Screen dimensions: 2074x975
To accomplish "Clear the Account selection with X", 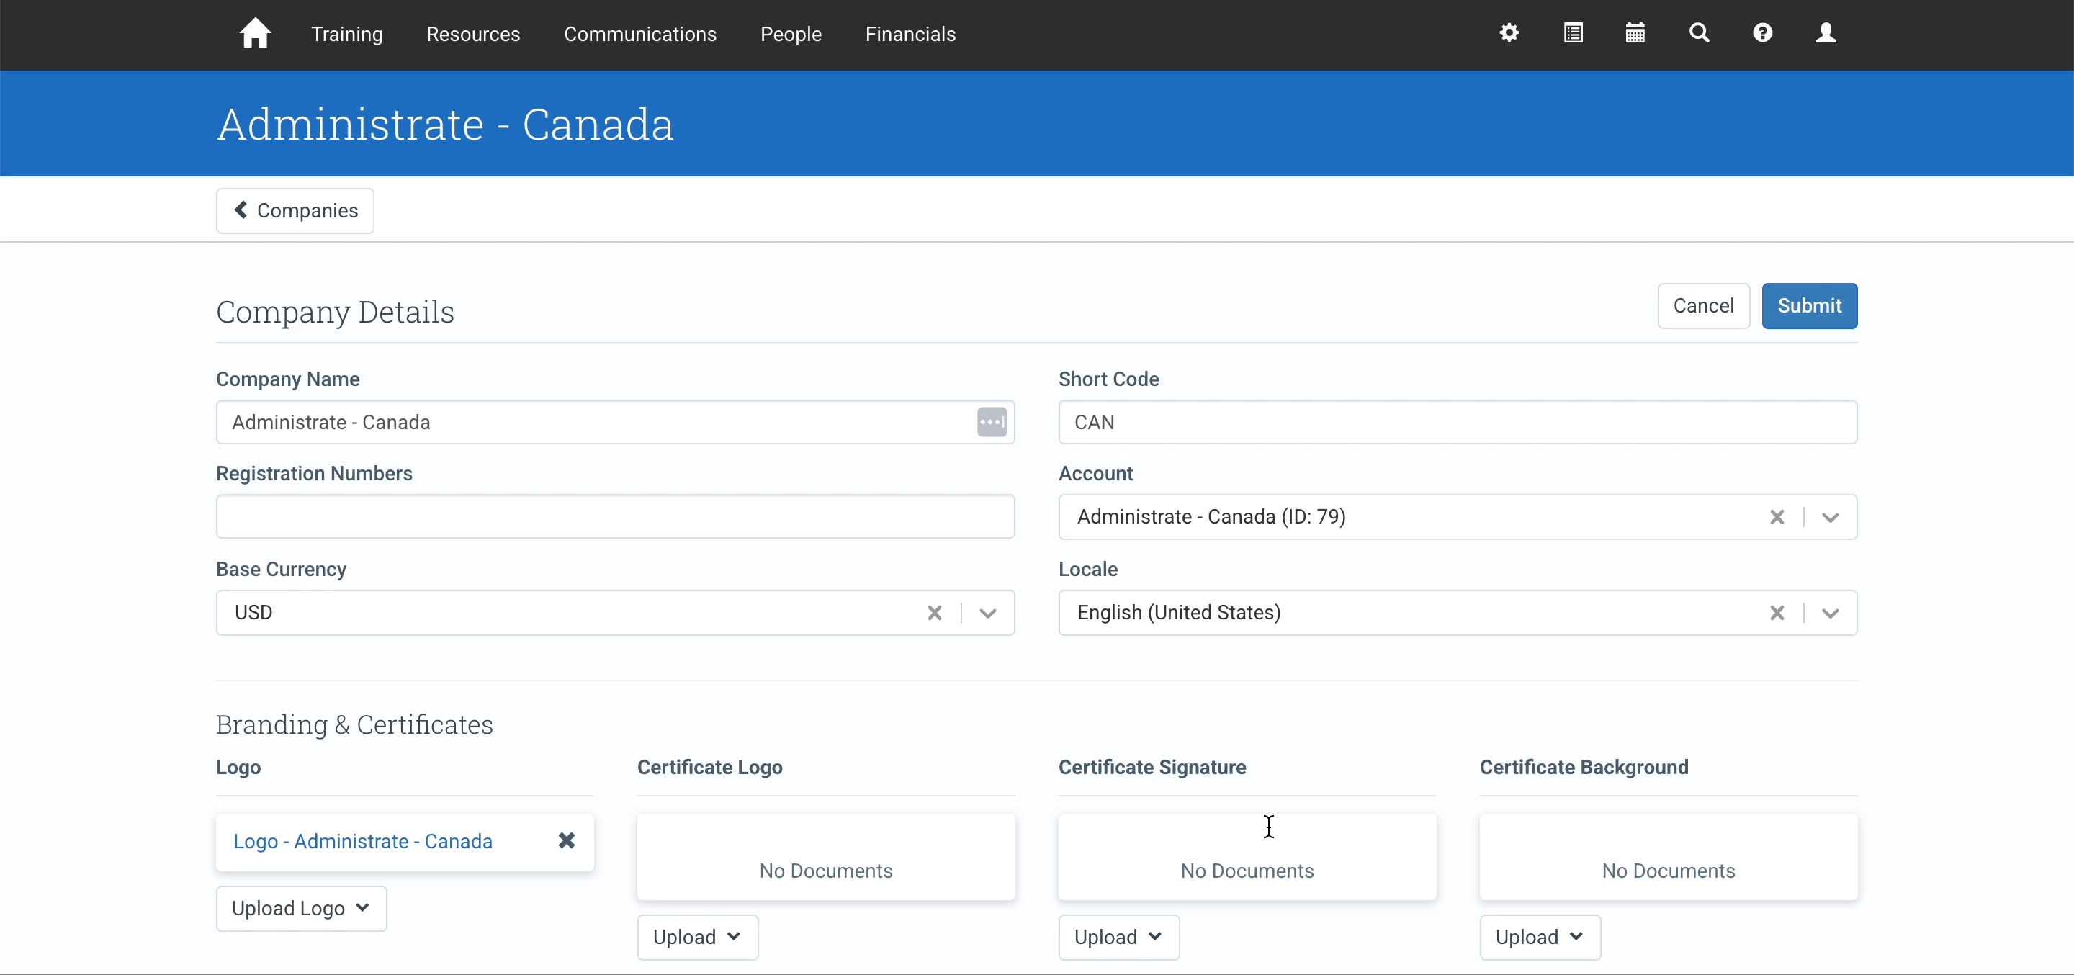I will tap(1777, 517).
